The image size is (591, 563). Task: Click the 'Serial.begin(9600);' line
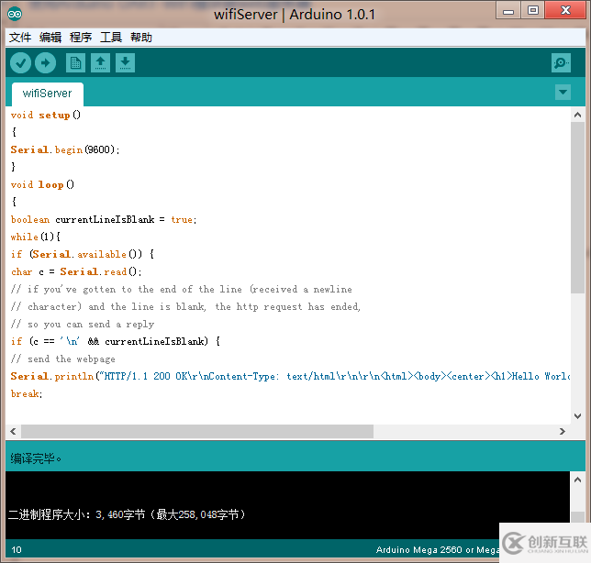pos(65,149)
